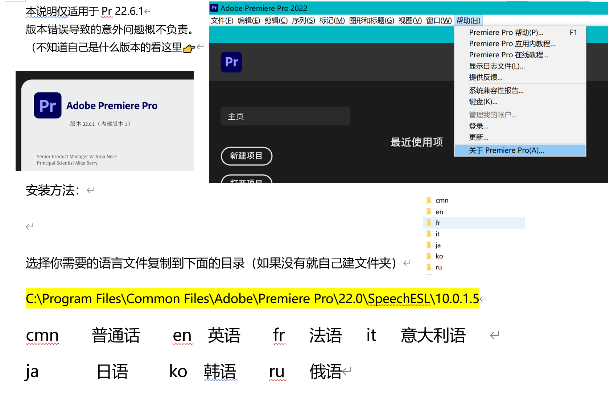Click the ja folder icon

[x=429, y=245]
